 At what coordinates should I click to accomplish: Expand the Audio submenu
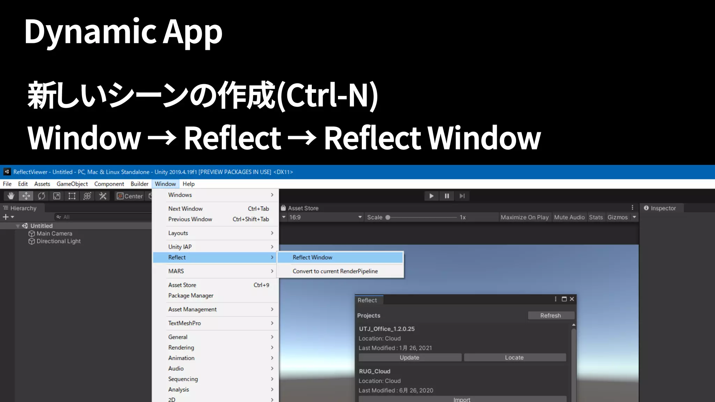pyautogui.click(x=216, y=368)
